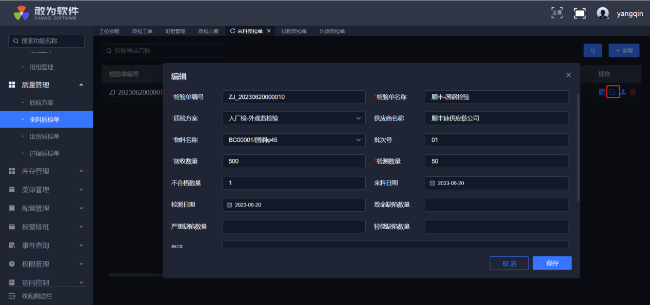650x305 pixels.
Task: Click the yangqin username text
Action: point(630,14)
